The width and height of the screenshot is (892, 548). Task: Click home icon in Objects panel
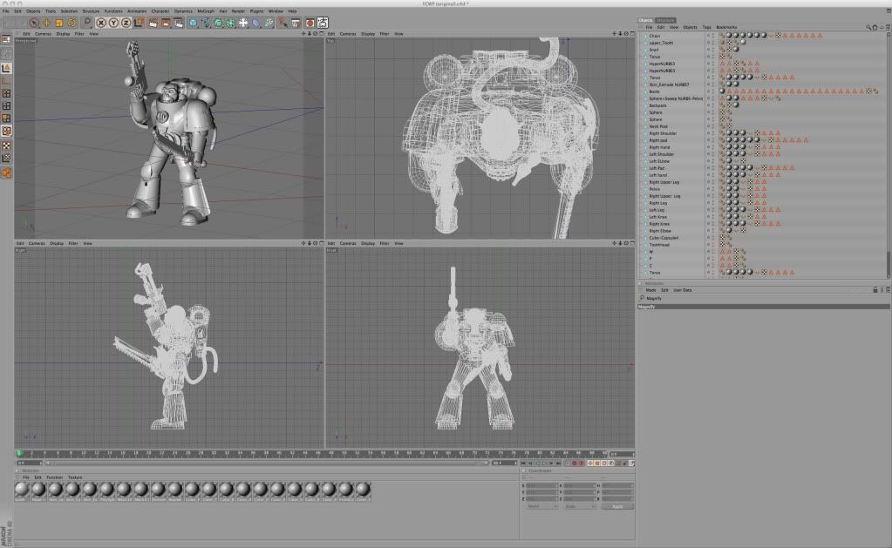click(x=875, y=27)
